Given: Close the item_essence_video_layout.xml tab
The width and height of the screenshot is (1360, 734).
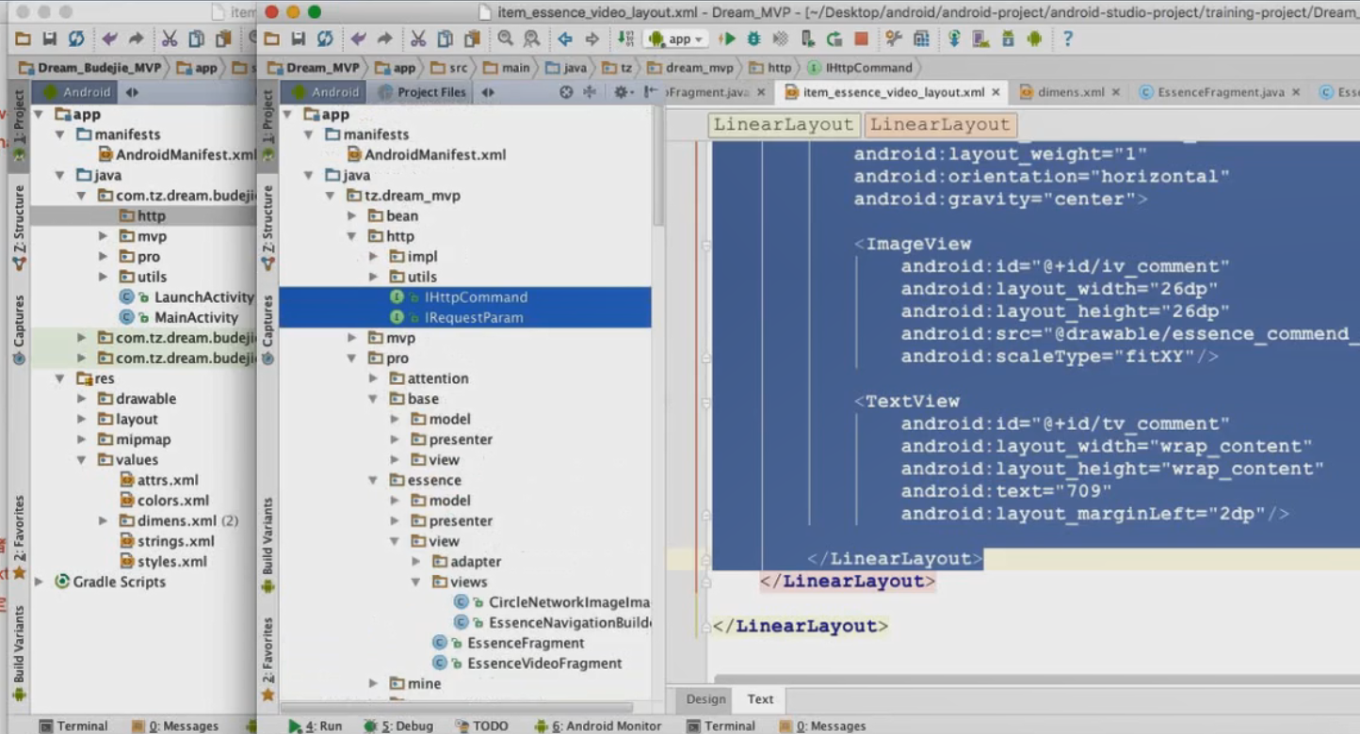Looking at the screenshot, I should [x=996, y=92].
